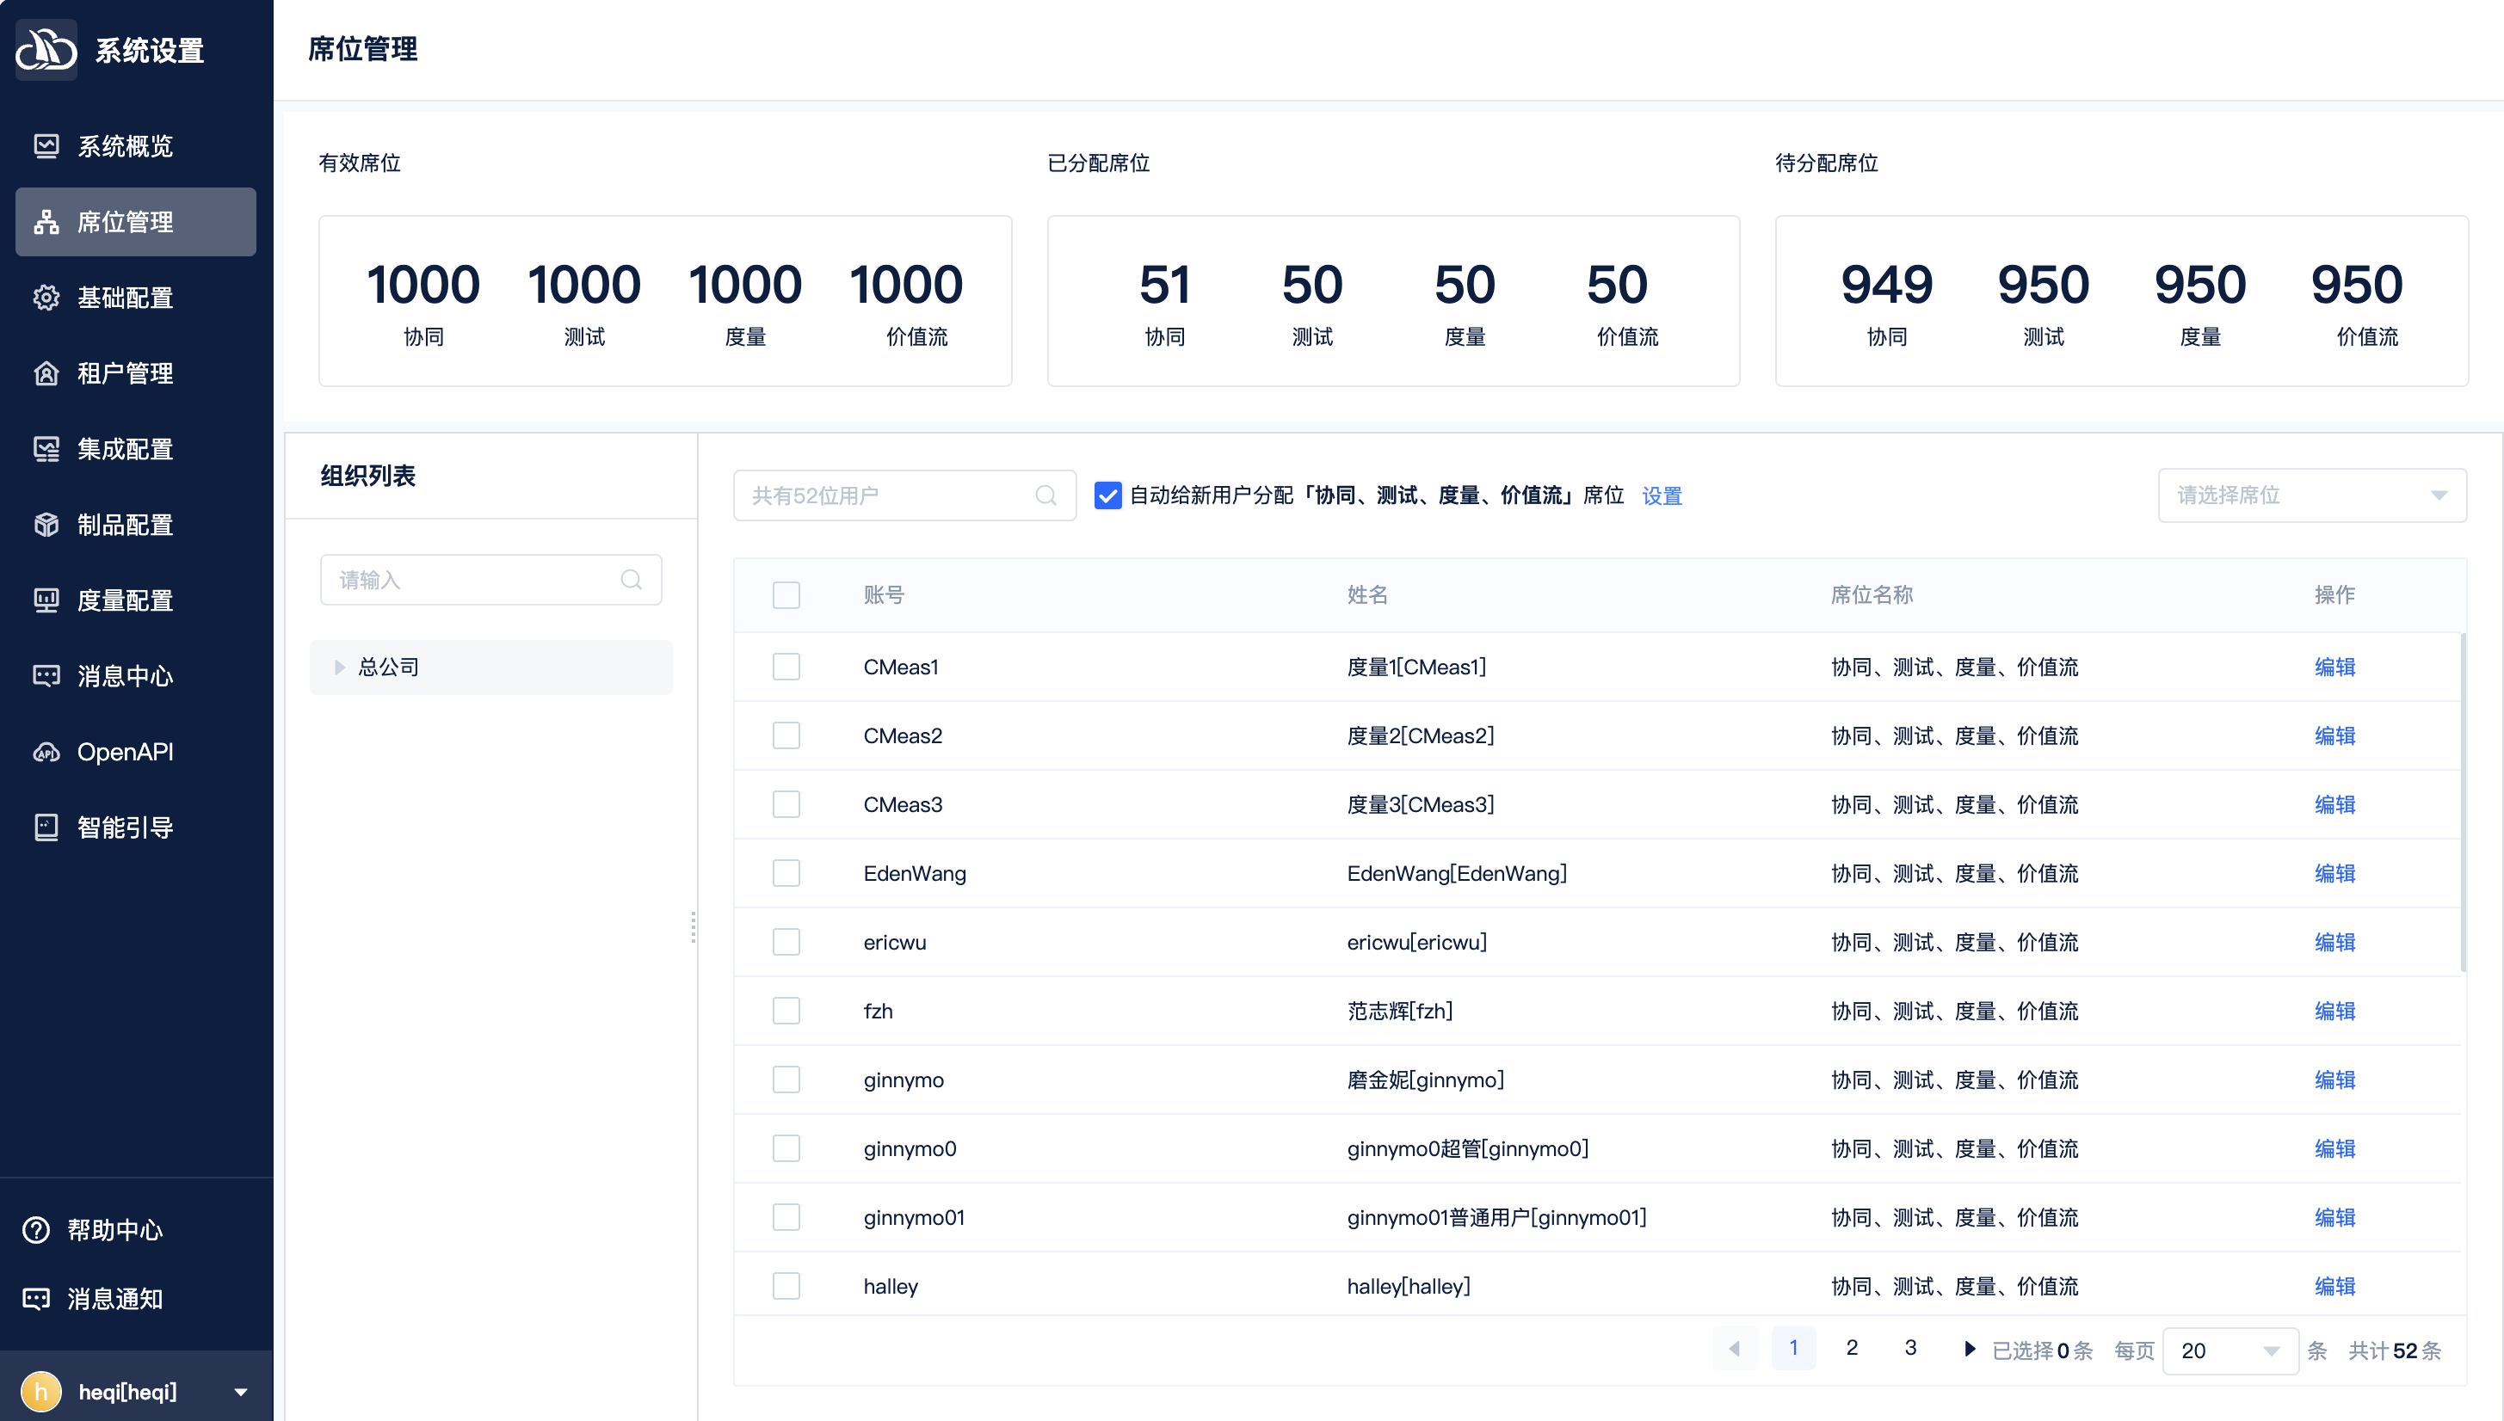The width and height of the screenshot is (2504, 1421).
Task: Click 编辑 for halley
Action: point(2334,1286)
